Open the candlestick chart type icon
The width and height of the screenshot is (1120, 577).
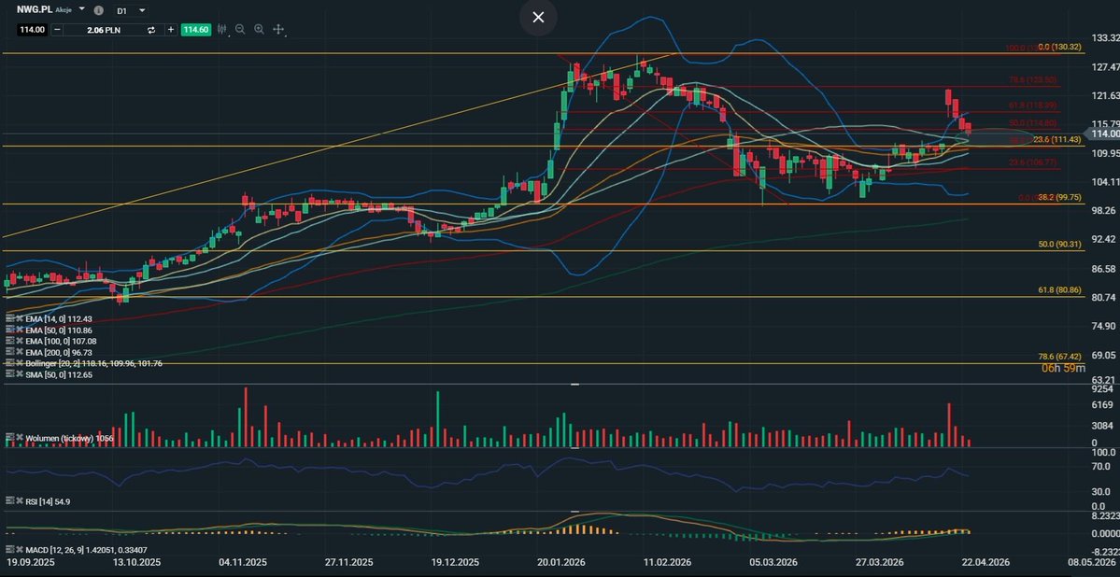tap(222, 29)
